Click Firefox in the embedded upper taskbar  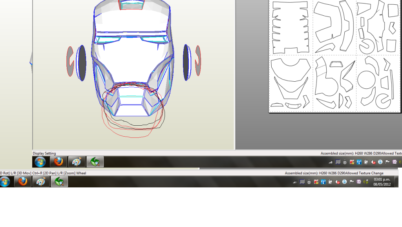(58, 162)
